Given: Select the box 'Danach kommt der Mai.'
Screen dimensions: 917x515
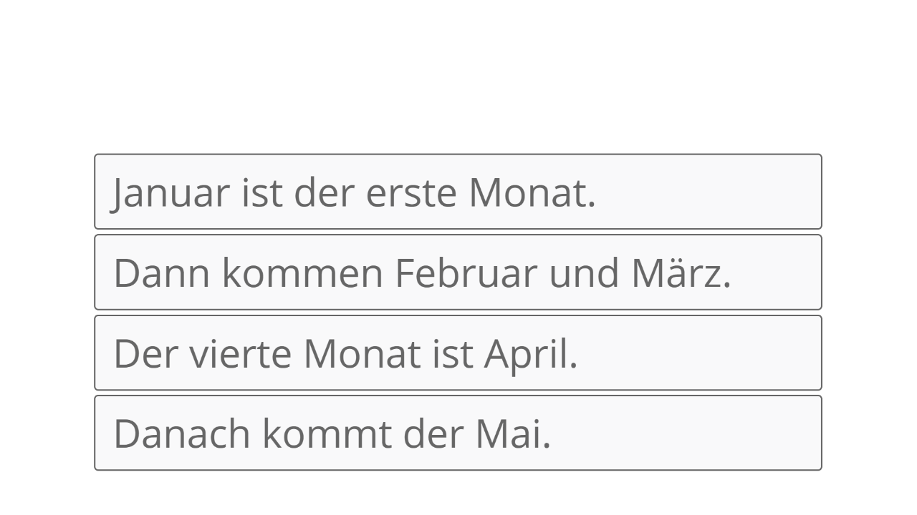Looking at the screenshot, I should (x=458, y=433).
